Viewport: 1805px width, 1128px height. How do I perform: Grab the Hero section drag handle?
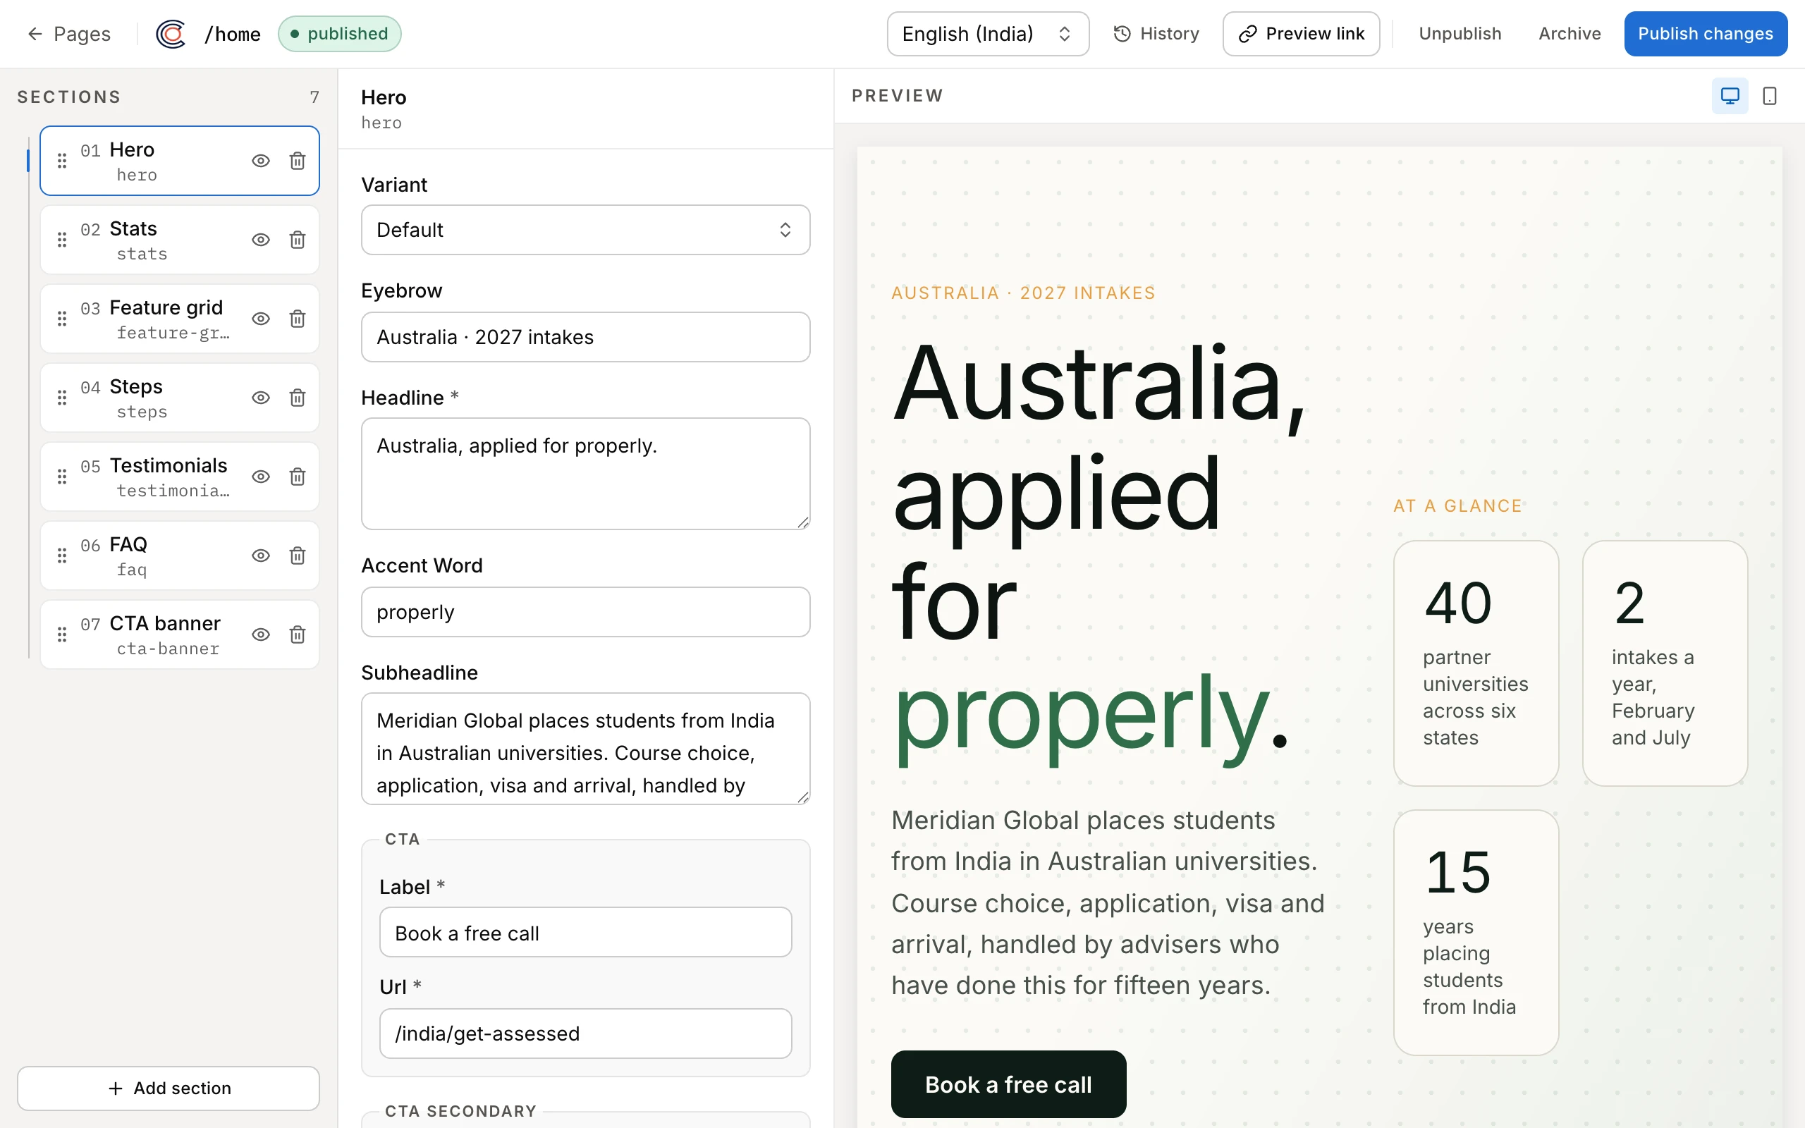[62, 161]
